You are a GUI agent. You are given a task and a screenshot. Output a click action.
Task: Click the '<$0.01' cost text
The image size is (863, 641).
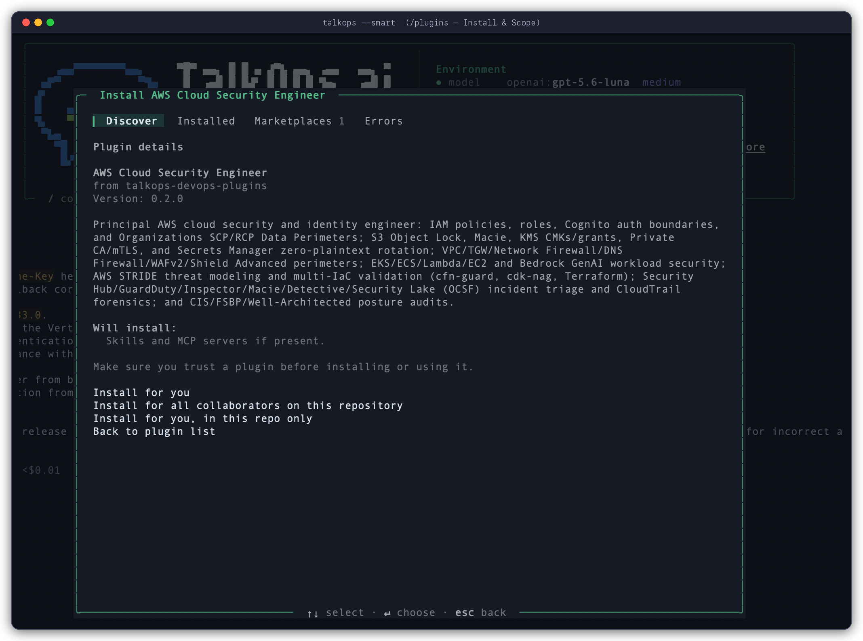41,470
